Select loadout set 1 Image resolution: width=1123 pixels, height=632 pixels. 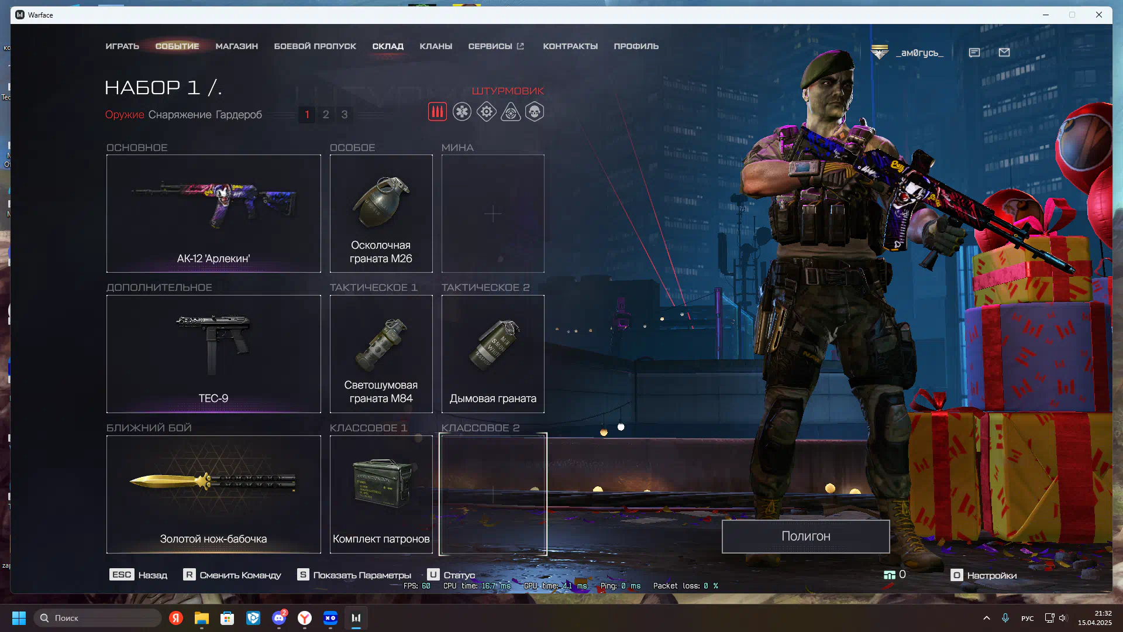pyautogui.click(x=307, y=115)
